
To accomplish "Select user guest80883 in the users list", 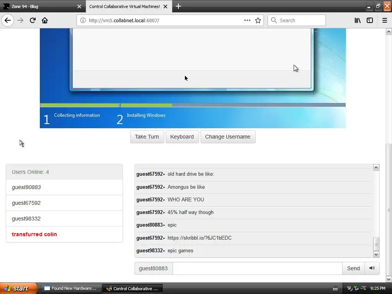I will [x=64, y=187].
